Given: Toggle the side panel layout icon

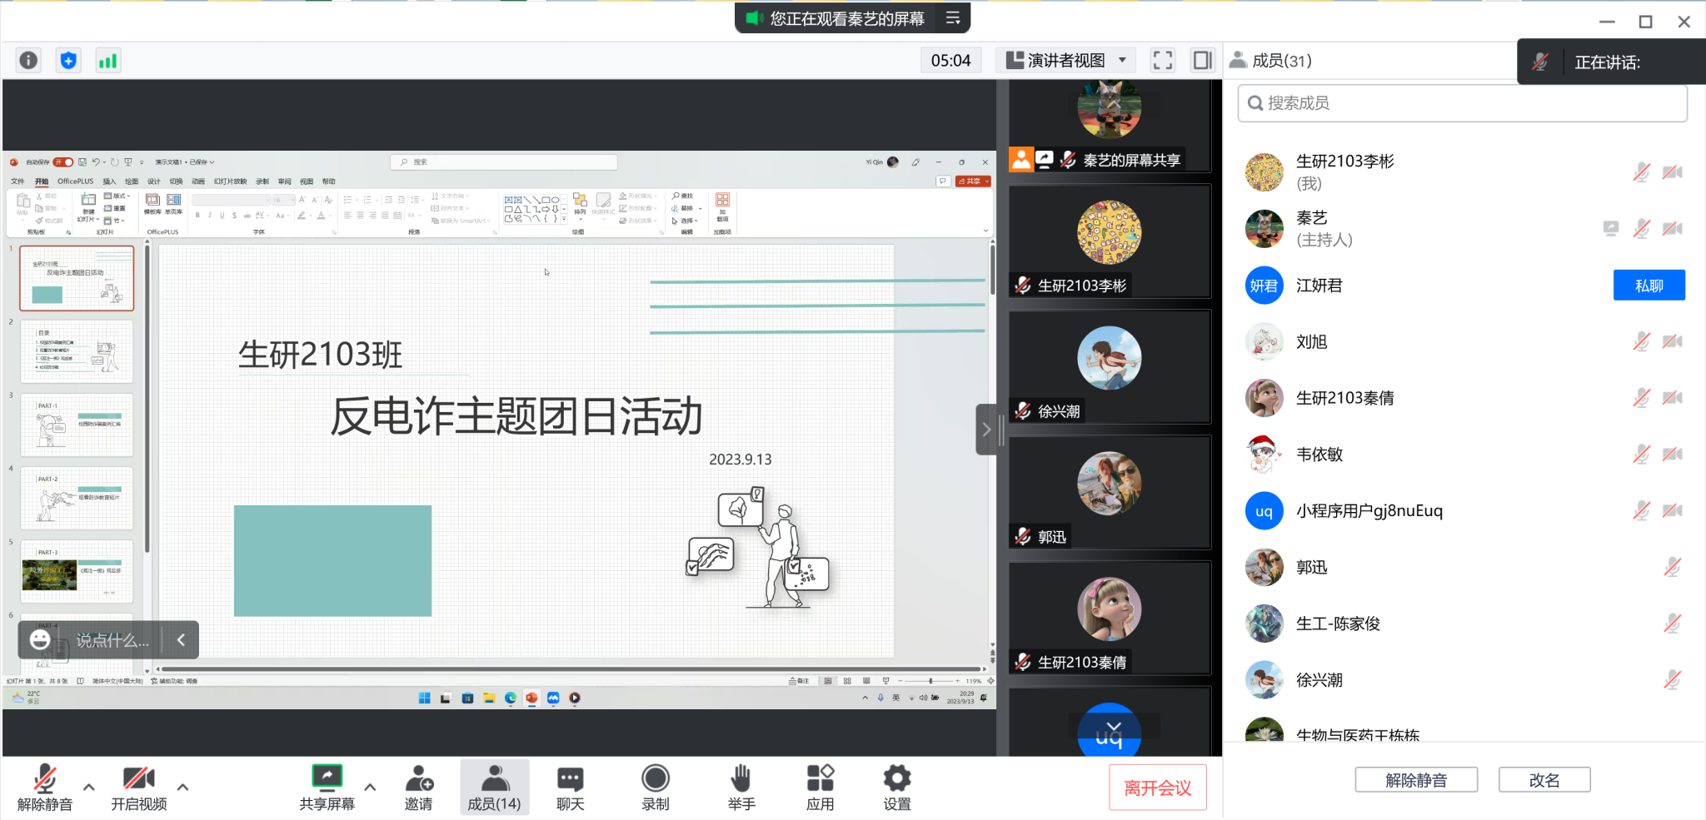Looking at the screenshot, I should [x=1202, y=61].
